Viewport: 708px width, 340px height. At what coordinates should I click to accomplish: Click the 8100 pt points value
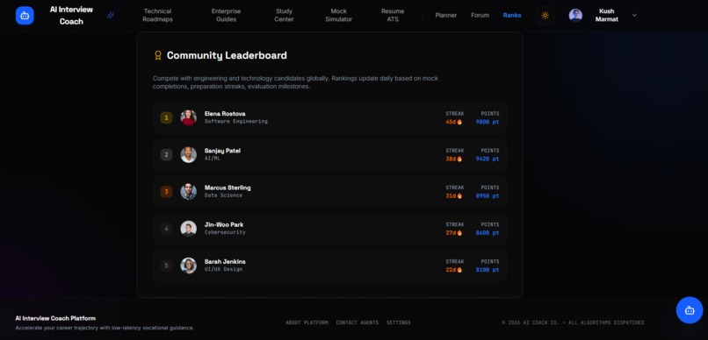pos(488,270)
